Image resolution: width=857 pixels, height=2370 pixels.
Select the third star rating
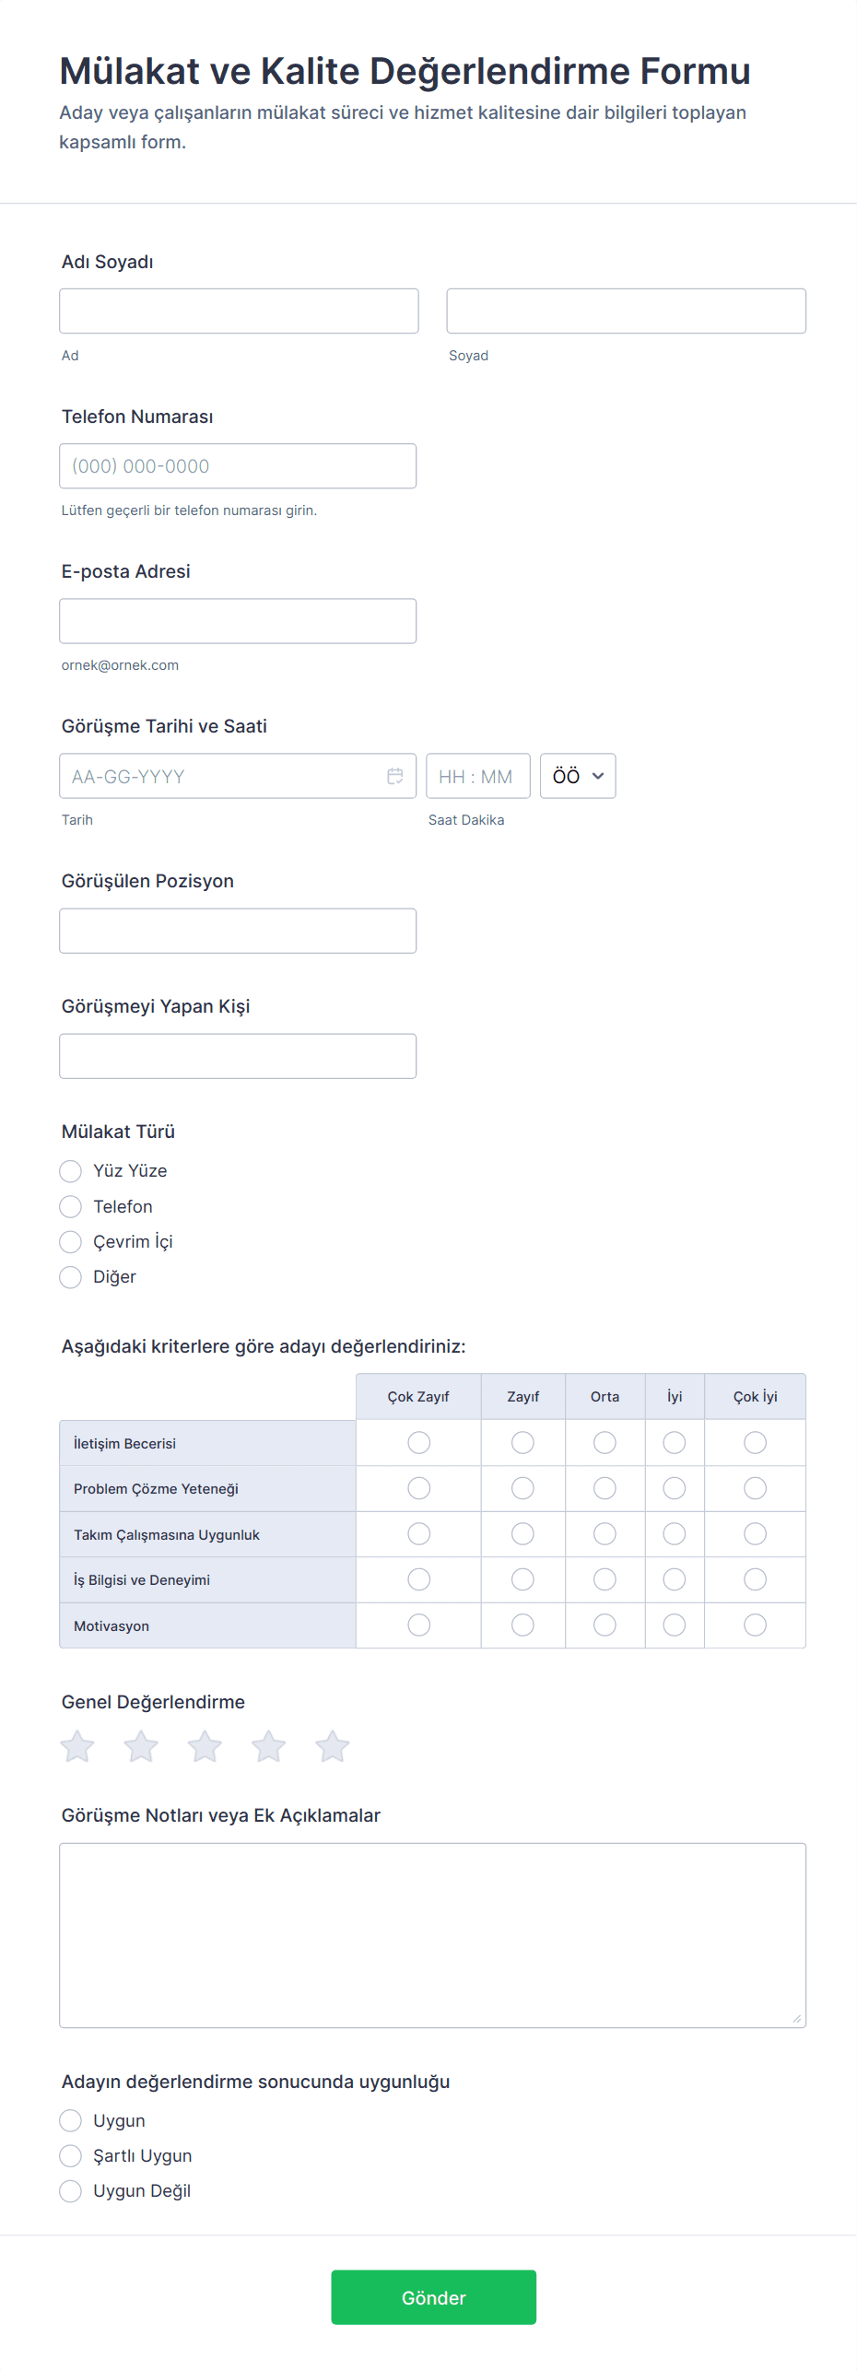click(205, 1746)
